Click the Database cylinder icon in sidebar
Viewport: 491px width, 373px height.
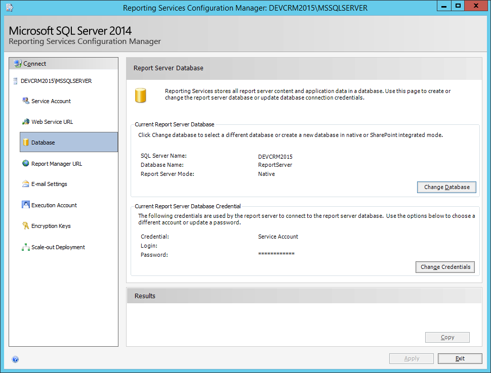26,142
